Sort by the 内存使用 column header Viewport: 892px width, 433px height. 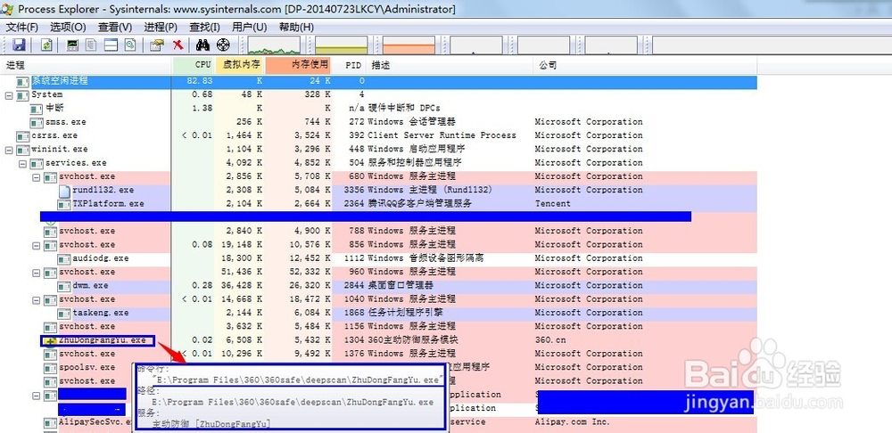tap(298, 65)
